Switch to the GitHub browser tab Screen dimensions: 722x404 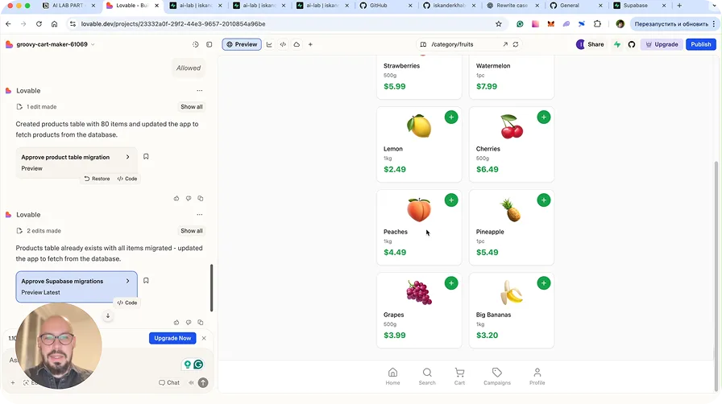pos(386,6)
